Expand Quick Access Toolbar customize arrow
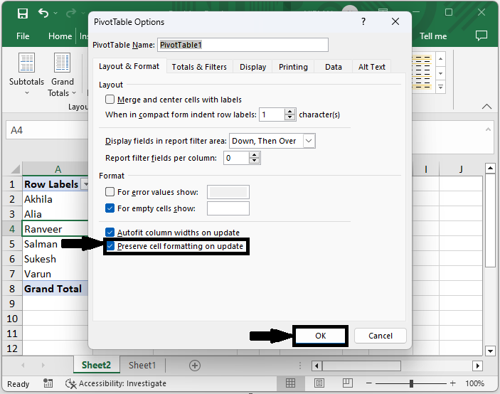Screen dimensions: 500x394 pos(83,14)
